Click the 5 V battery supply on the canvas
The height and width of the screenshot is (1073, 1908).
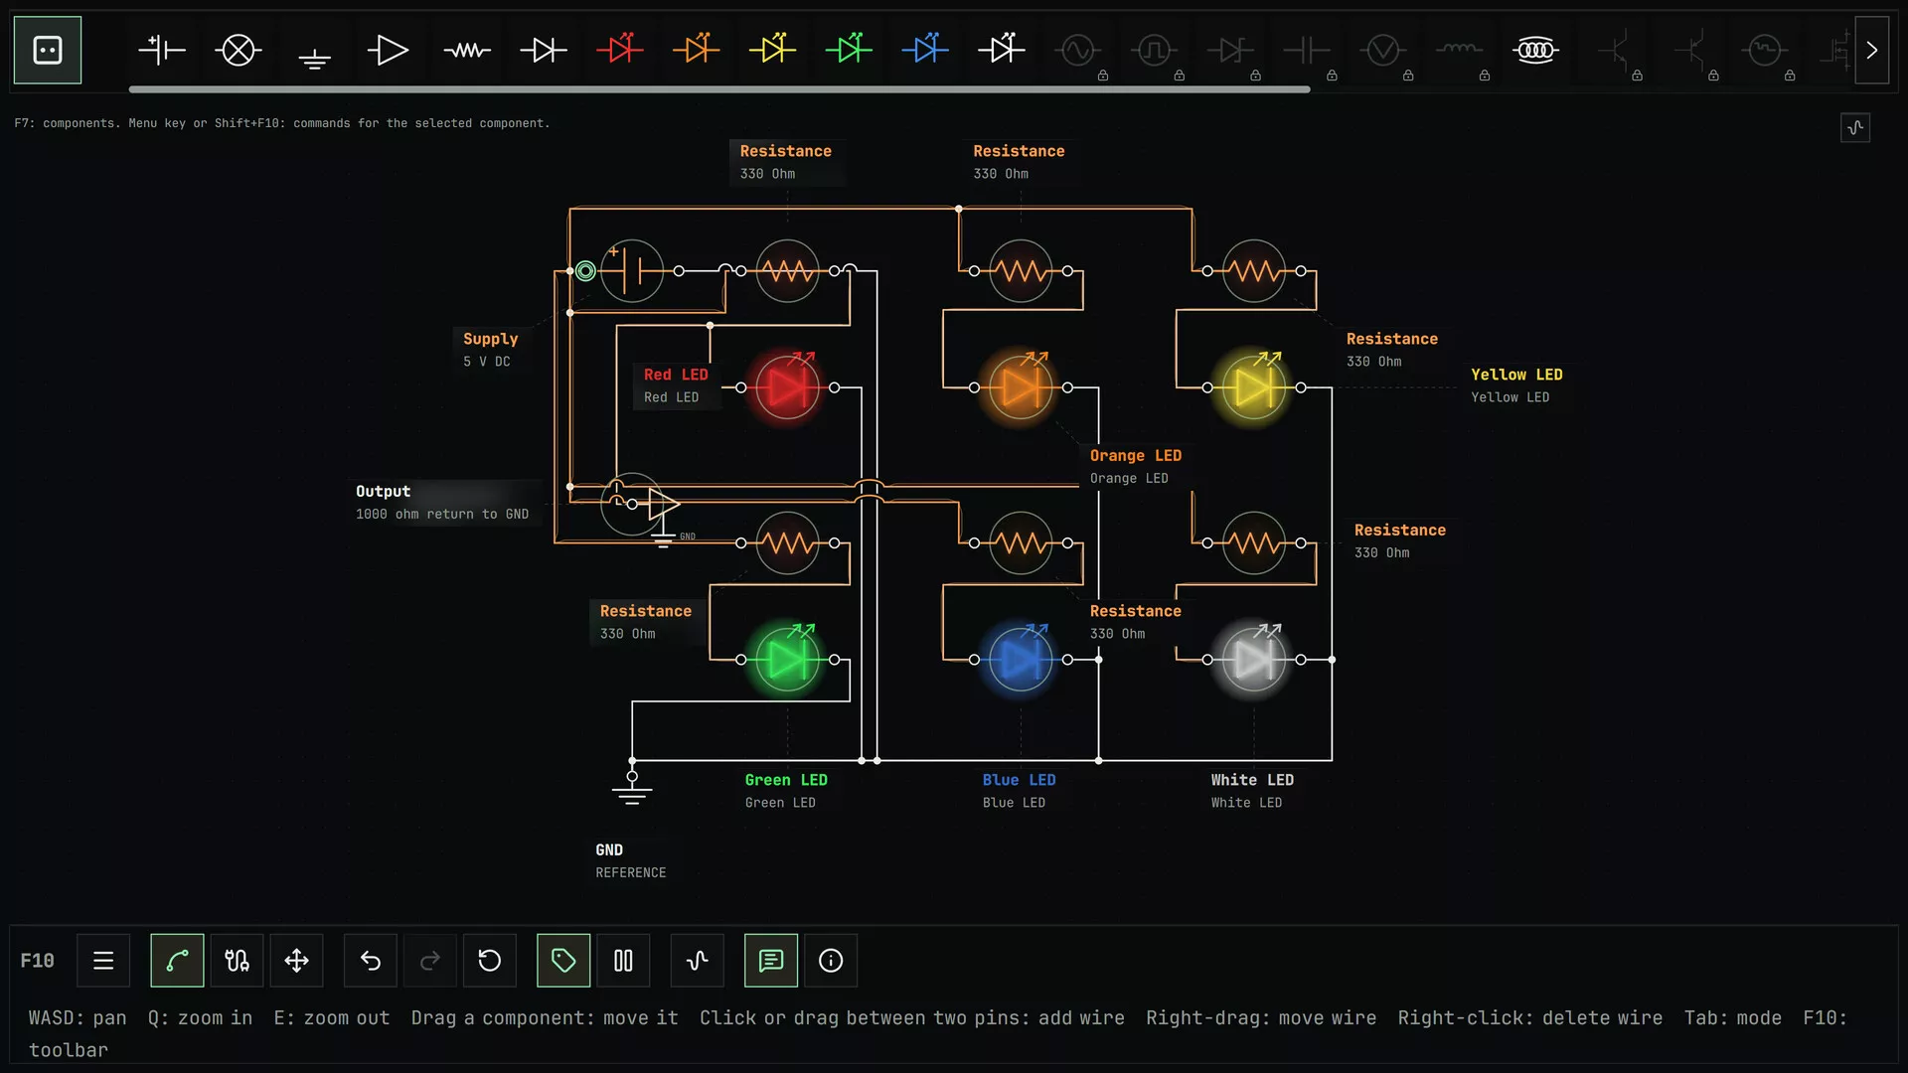click(x=632, y=270)
